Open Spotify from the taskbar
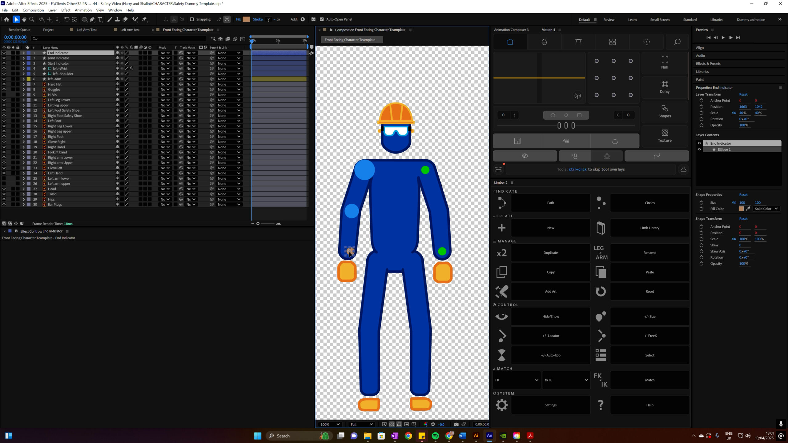This screenshot has width=788, height=443. coord(435,436)
